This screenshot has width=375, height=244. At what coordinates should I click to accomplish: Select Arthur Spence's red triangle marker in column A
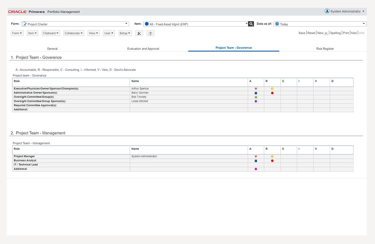[256, 89]
